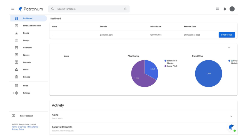Open the Google apps grid icon

(217, 9)
